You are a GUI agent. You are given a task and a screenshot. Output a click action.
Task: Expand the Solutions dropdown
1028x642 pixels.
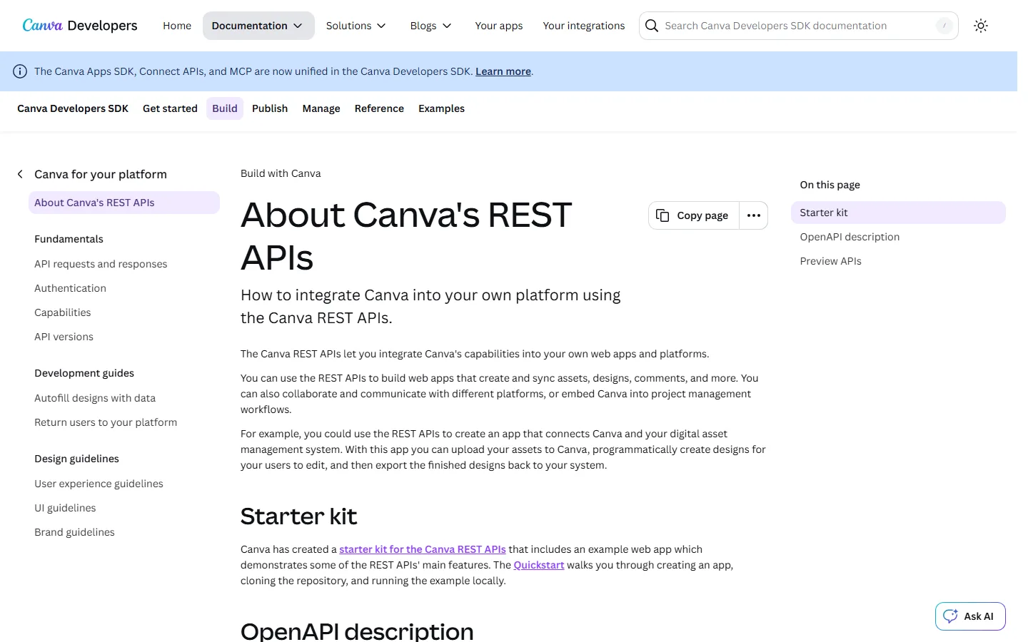[356, 26]
